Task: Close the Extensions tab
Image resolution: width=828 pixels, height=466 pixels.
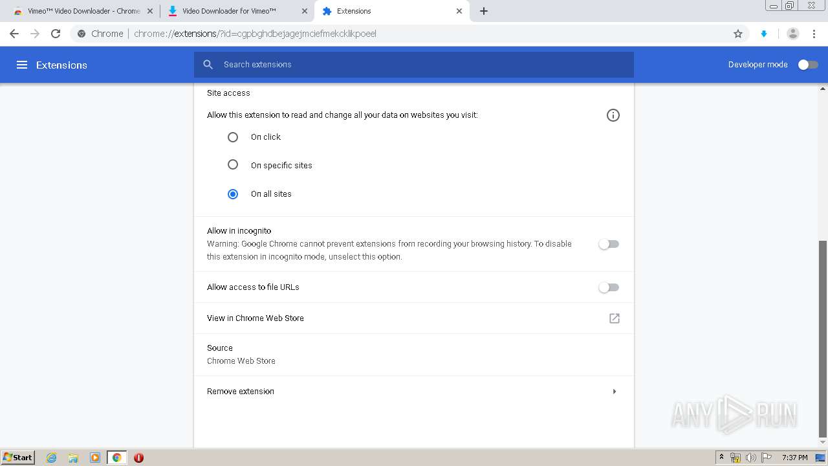Action: coord(459,11)
